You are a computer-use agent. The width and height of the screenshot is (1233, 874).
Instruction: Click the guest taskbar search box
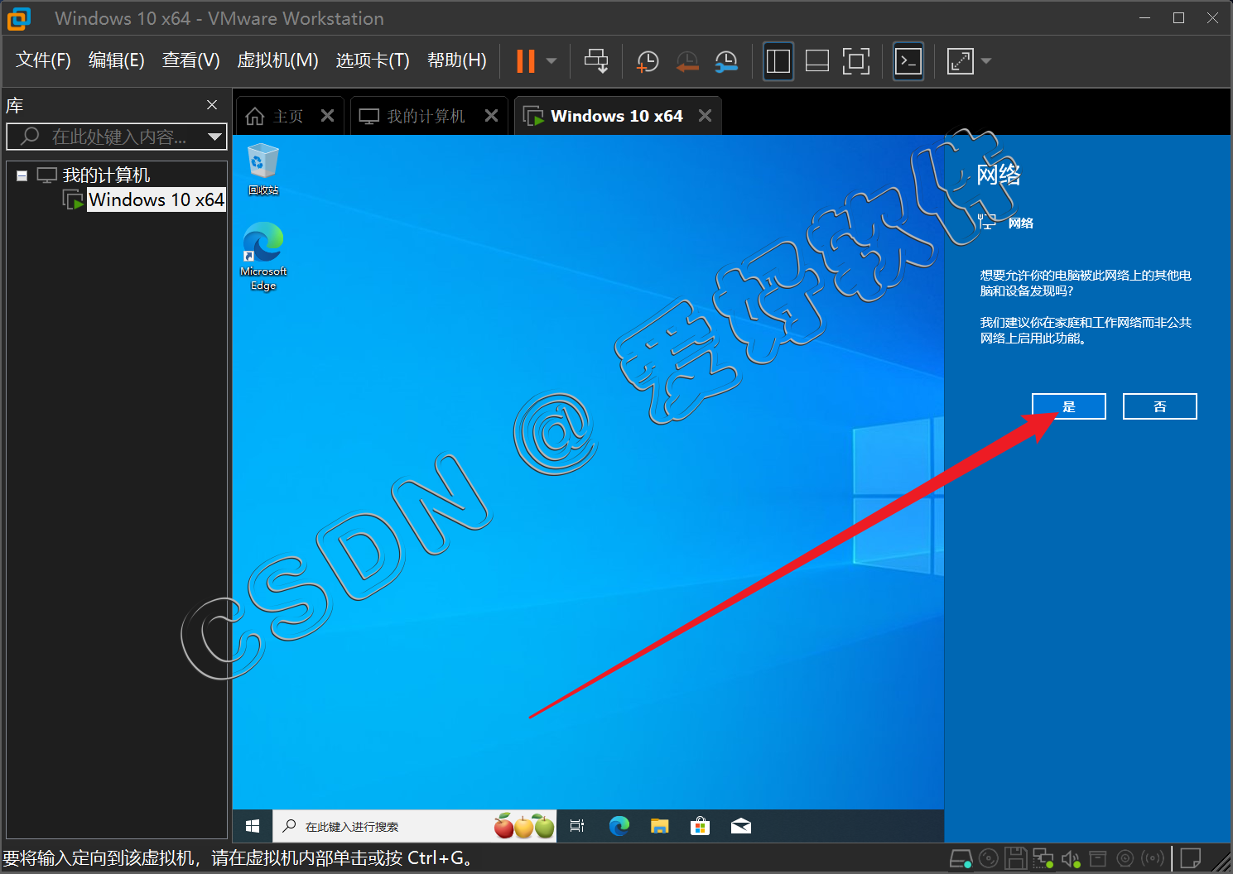click(415, 826)
